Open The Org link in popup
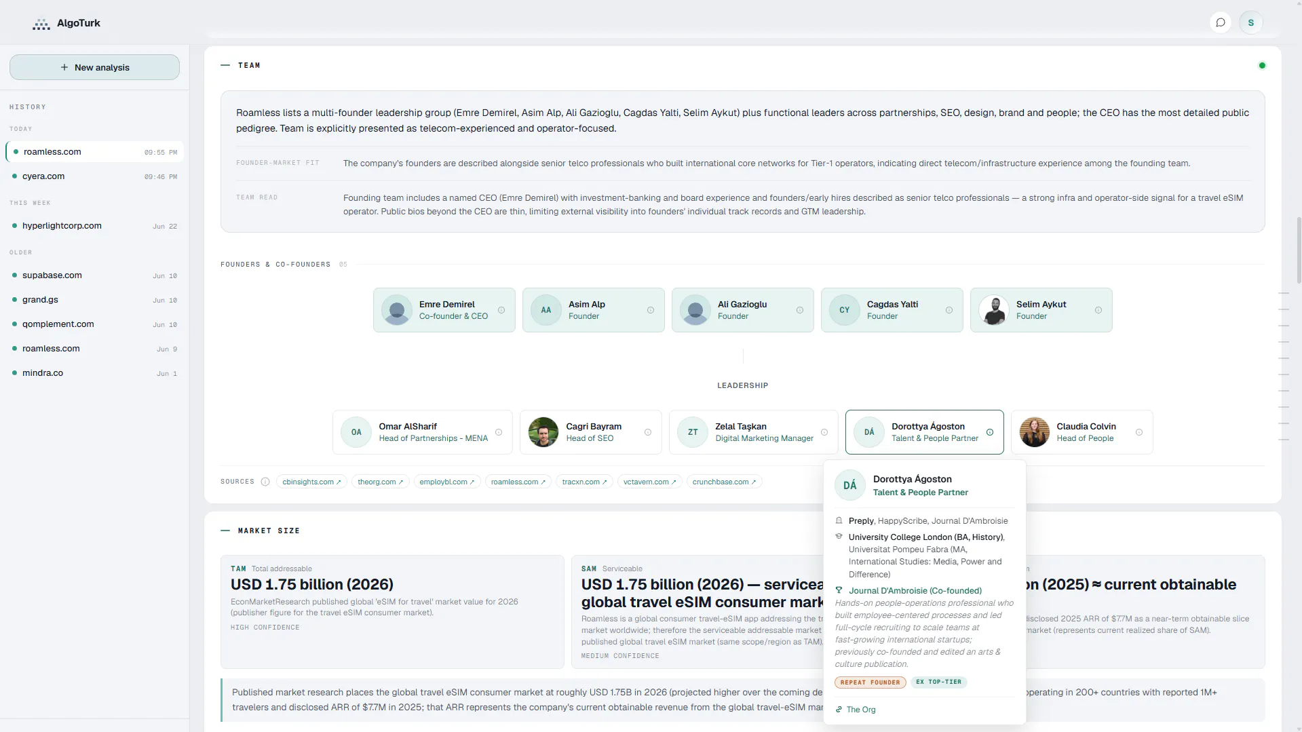Image resolution: width=1302 pixels, height=732 pixels. tap(856, 710)
